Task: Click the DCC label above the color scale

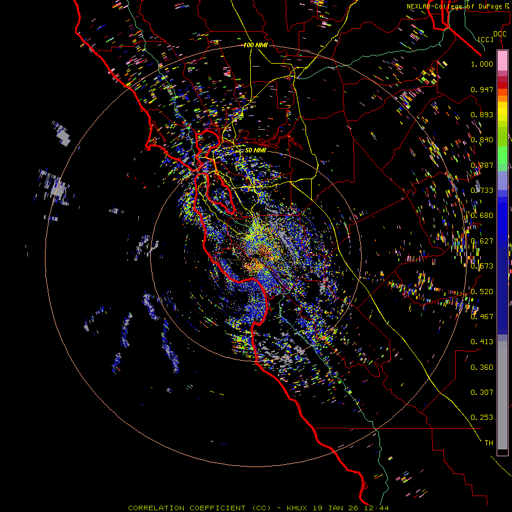Action: tap(499, 34)
